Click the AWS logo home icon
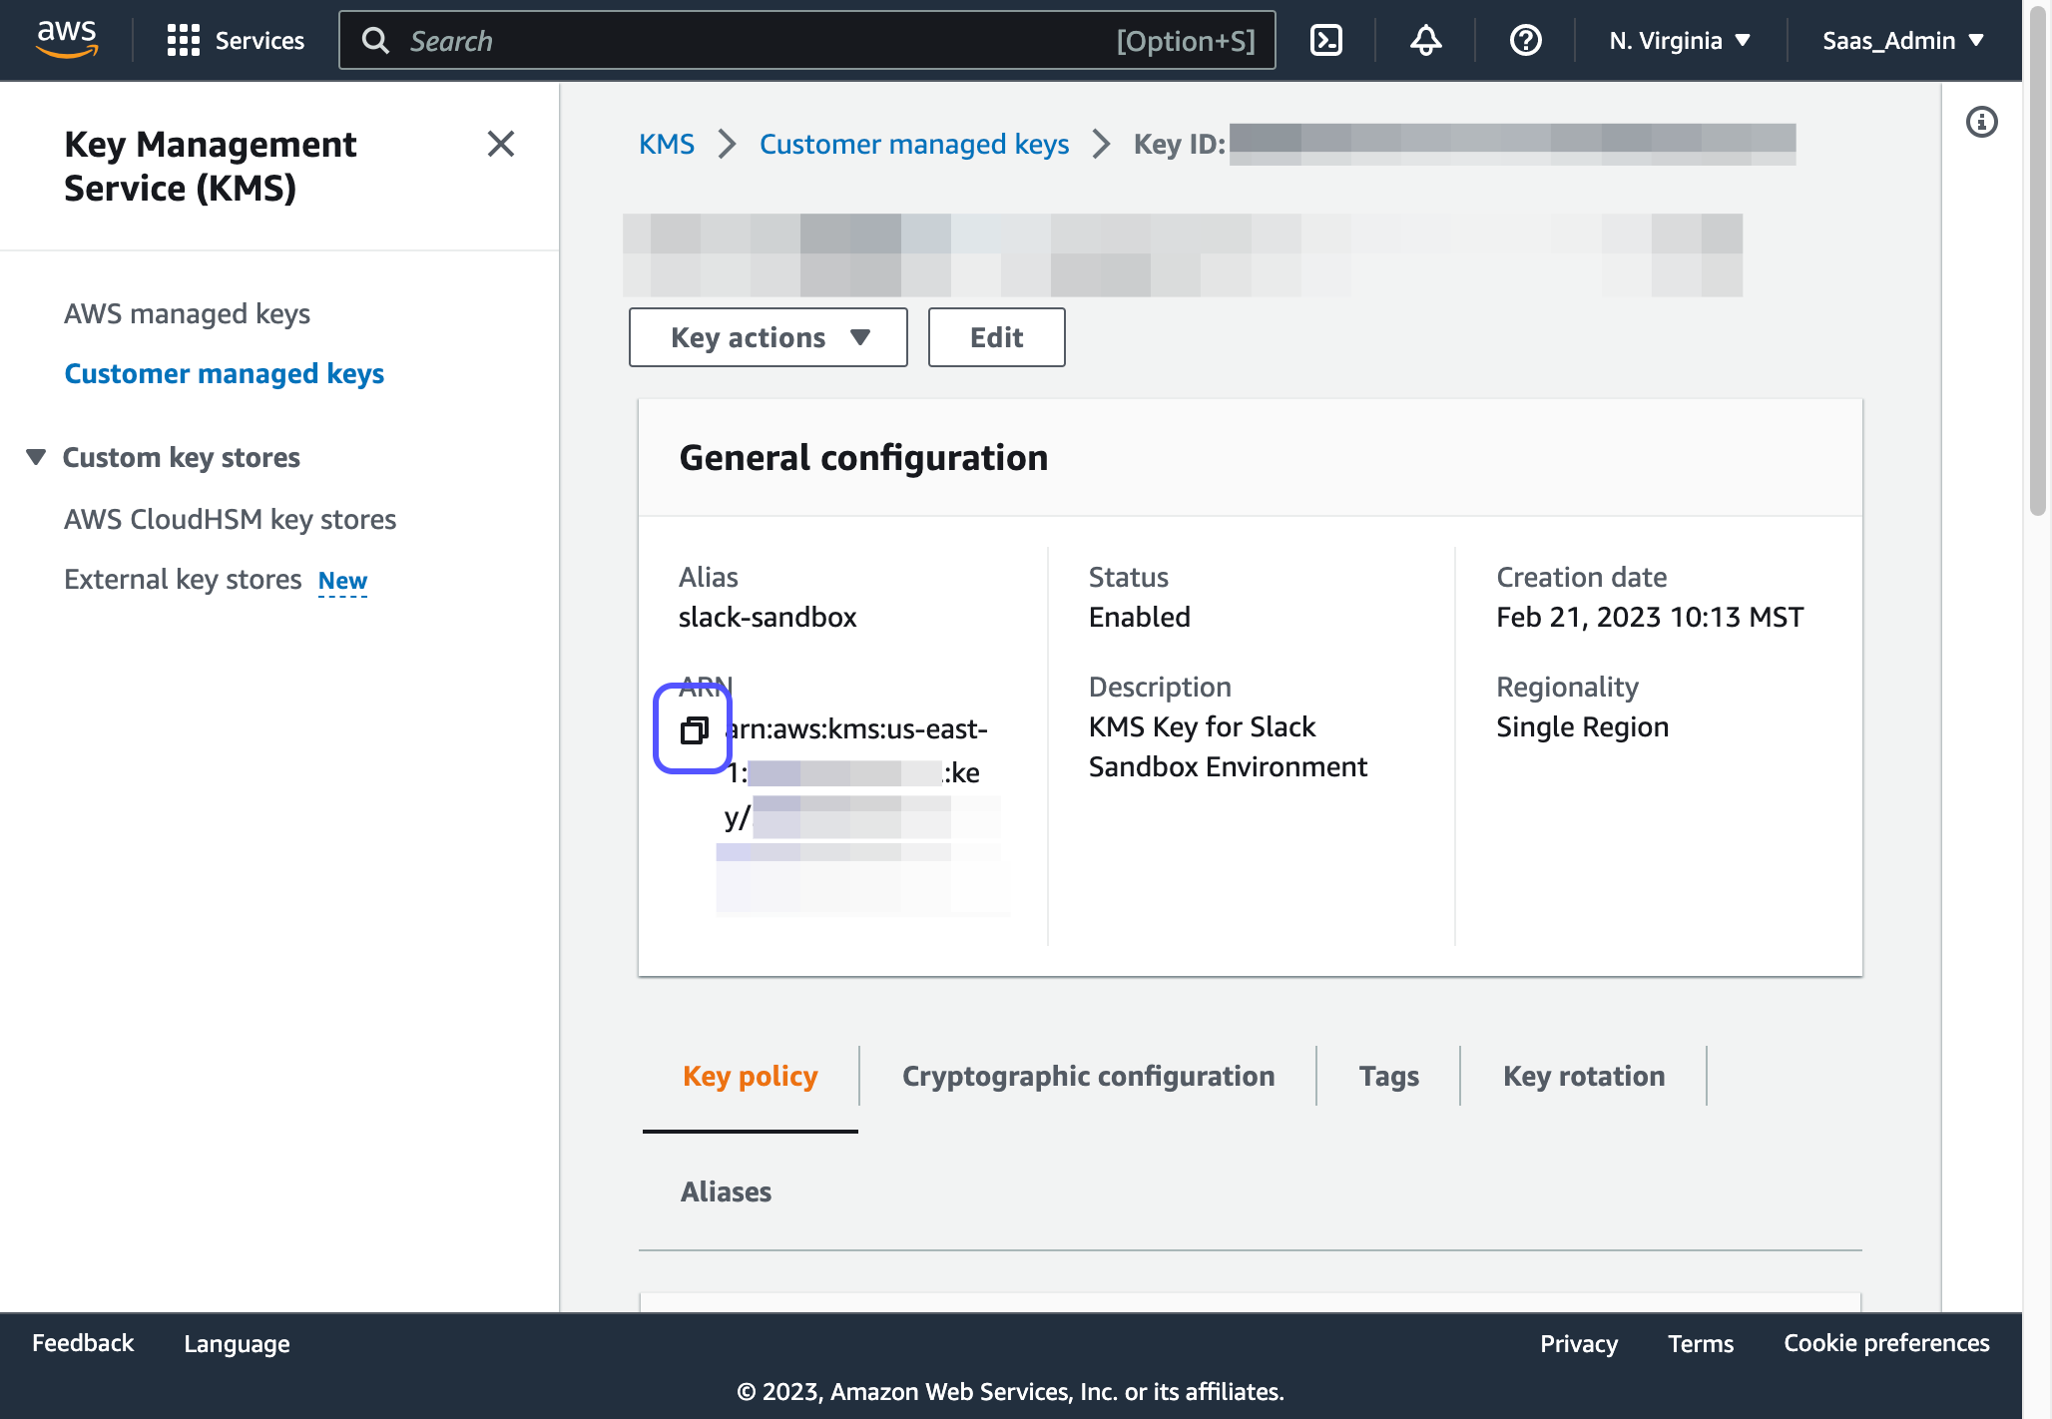Screen dimensions: 2052x1419 point(67,39)
